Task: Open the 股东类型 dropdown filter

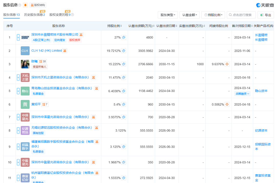Action: (x=168, y=15)
